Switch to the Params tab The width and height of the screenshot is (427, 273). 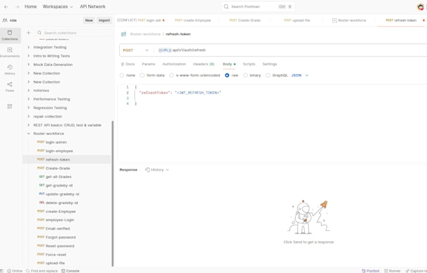tap(148, 64)
